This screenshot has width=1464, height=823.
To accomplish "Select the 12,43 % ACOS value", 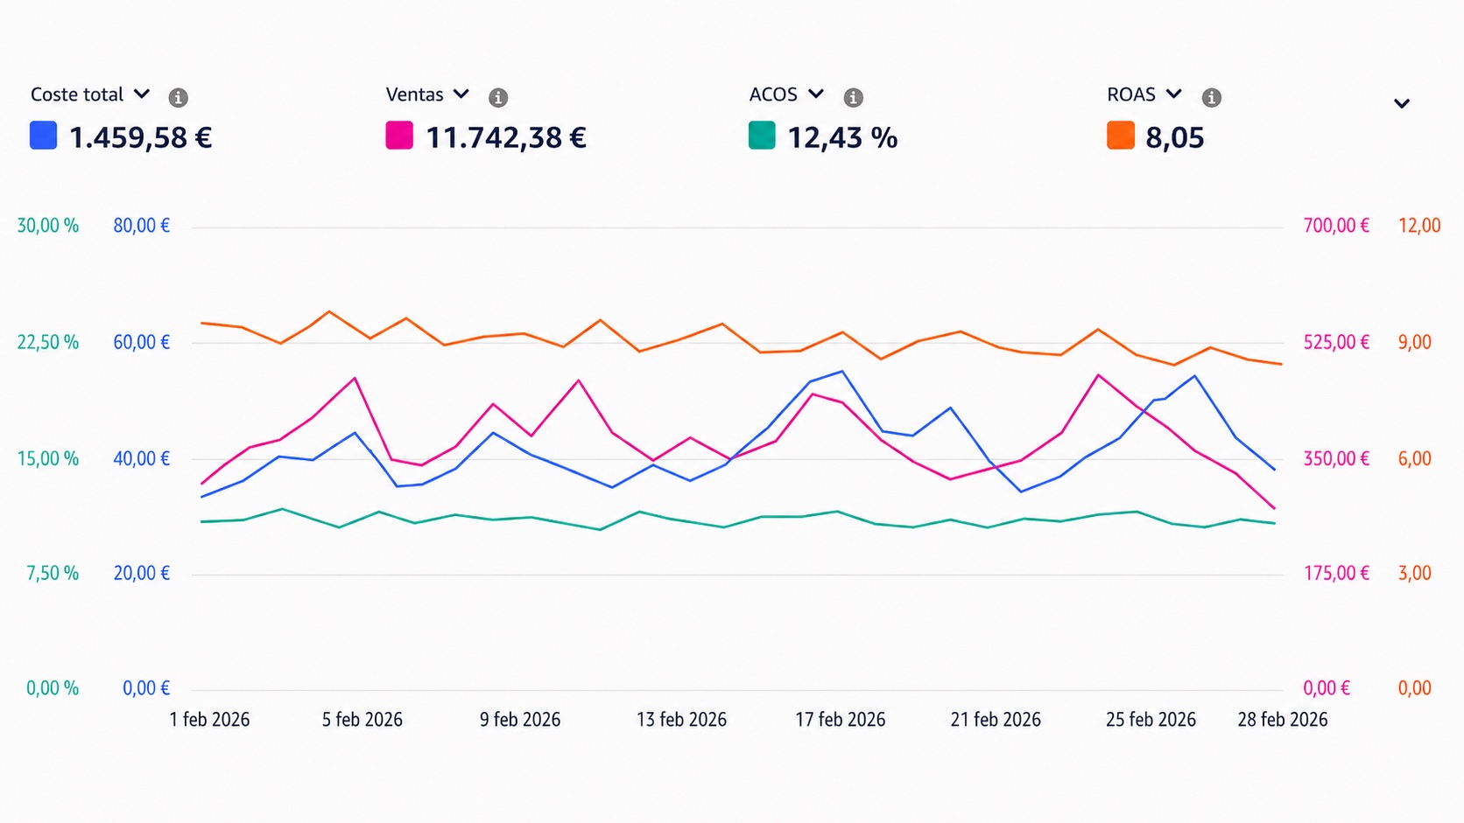I will click(x=842, y=137).
